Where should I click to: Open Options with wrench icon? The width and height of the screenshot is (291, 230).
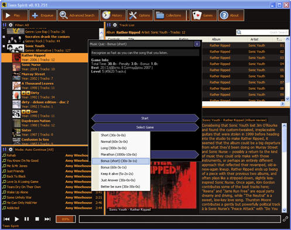140,15
